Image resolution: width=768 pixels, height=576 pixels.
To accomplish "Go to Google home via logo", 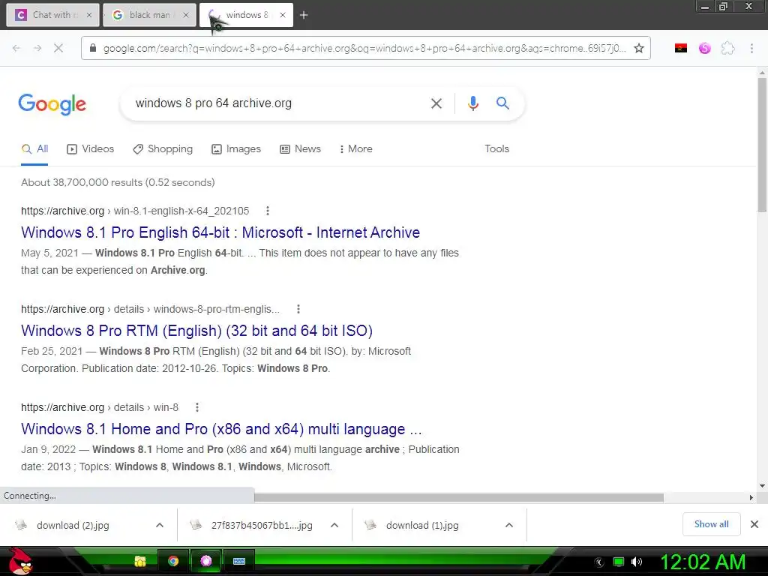I will 52,103.
